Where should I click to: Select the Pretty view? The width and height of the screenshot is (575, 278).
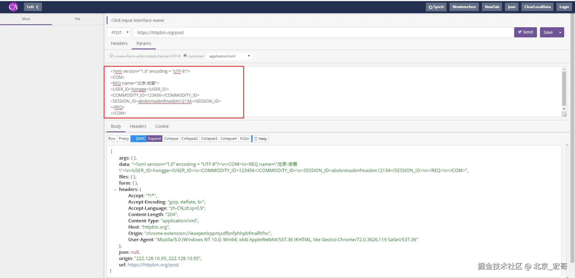tap(124, 139)
